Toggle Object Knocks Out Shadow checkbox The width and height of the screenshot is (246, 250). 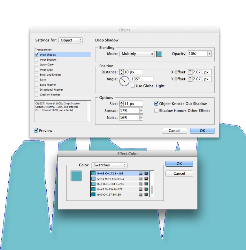point(156,104)
